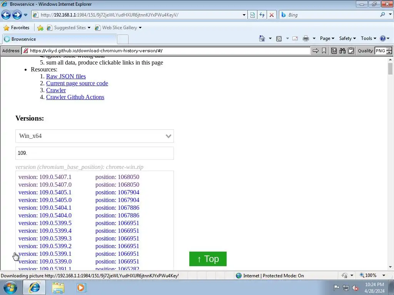
Task: Open version 109.0.5399.5 link
Action: pyautogui.click(x=45, y=223)
